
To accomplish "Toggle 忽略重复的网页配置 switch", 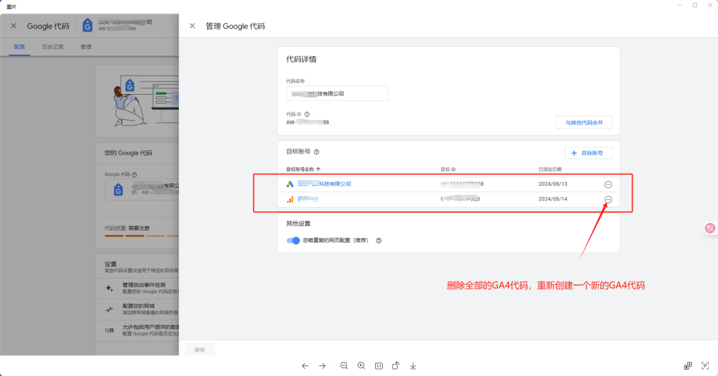I will click(x=293, y=241).
